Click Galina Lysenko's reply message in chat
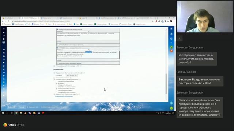The image size is (234, 131). 200,81
